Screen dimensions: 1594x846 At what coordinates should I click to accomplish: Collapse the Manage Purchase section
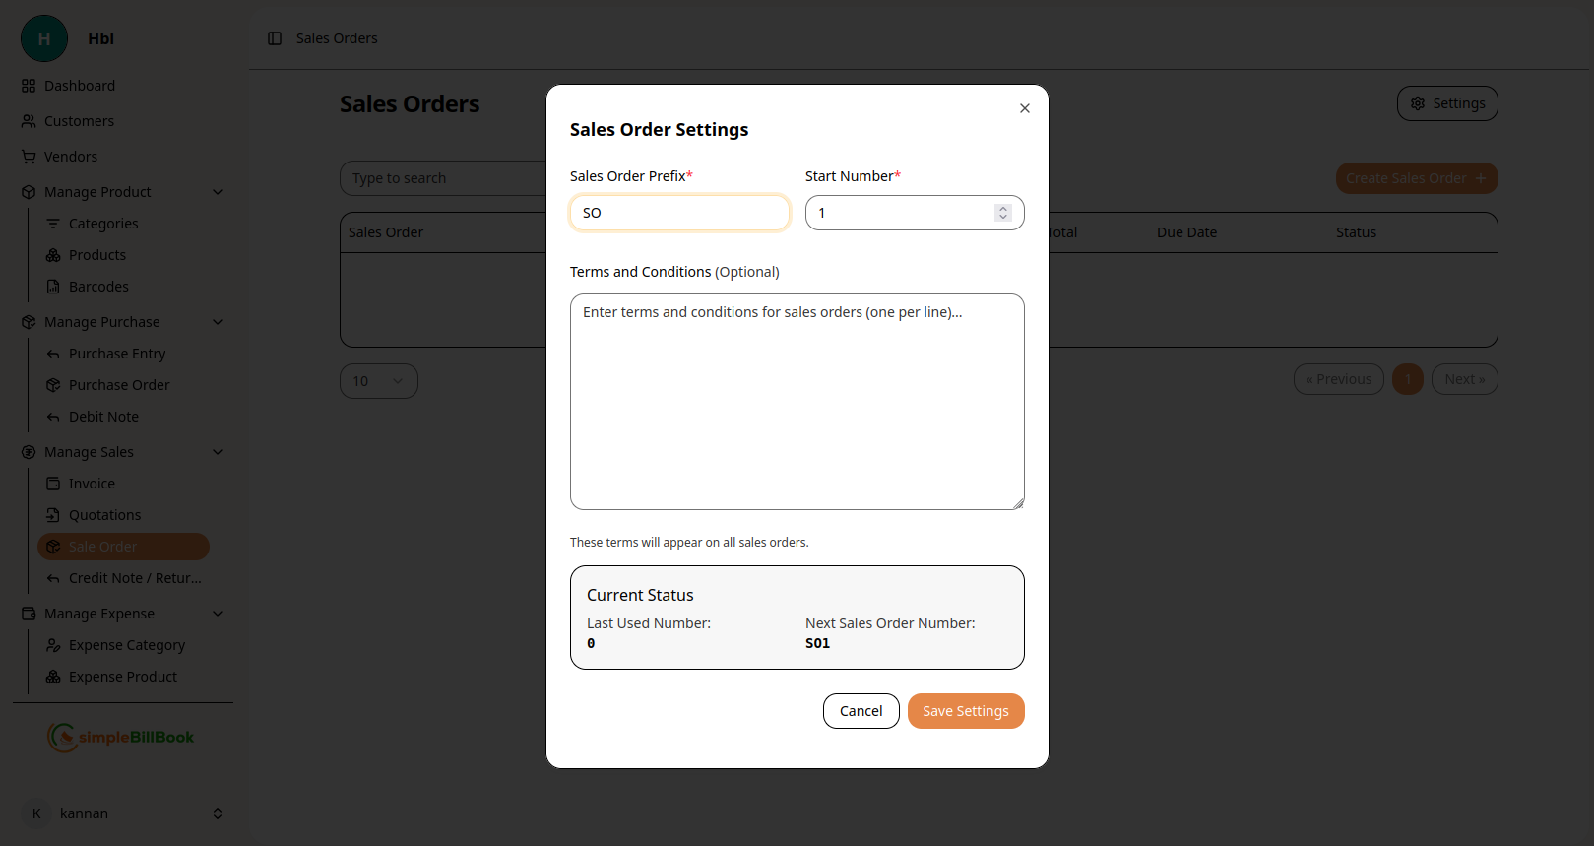click(x=218, y=322)
